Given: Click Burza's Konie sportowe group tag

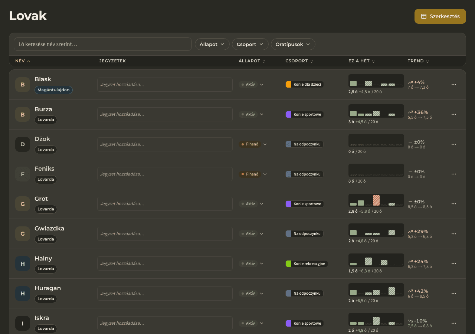Looking at the screenshot, I should tap(305, 114).
